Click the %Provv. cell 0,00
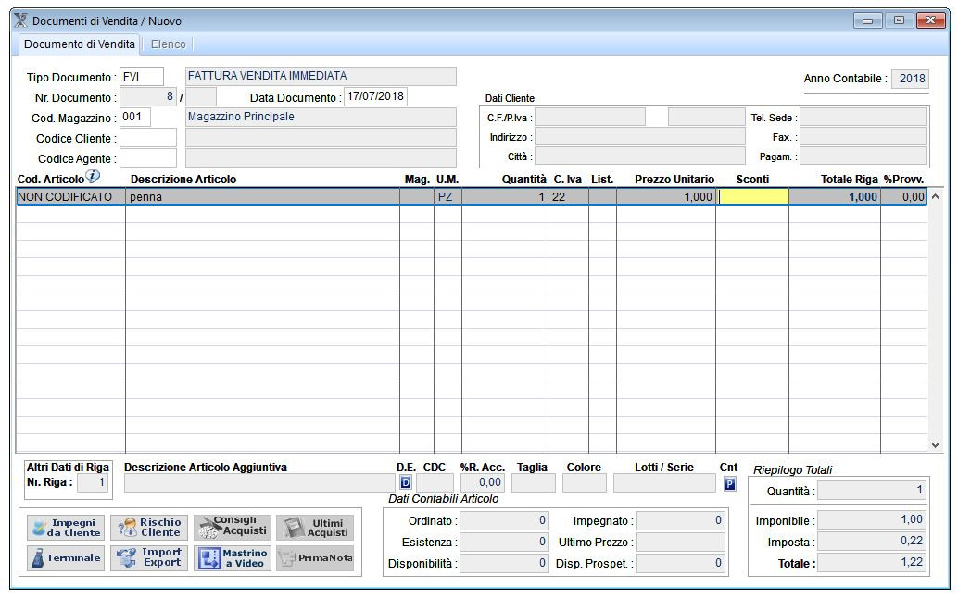The image size is (958, 599). (x=904, y=196)
